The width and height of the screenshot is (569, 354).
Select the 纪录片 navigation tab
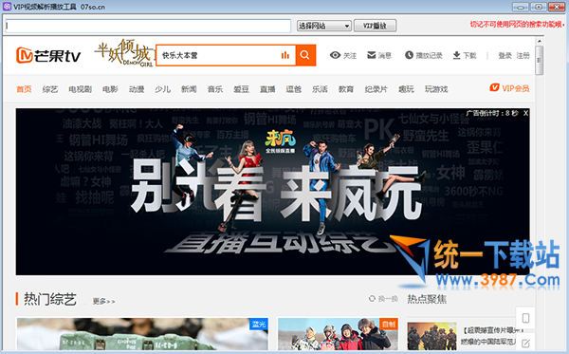pyautogui.click(x=376, y=89)
